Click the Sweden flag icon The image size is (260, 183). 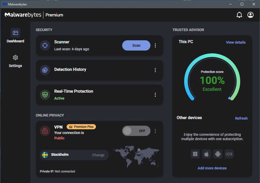click(x=45, y=155)
